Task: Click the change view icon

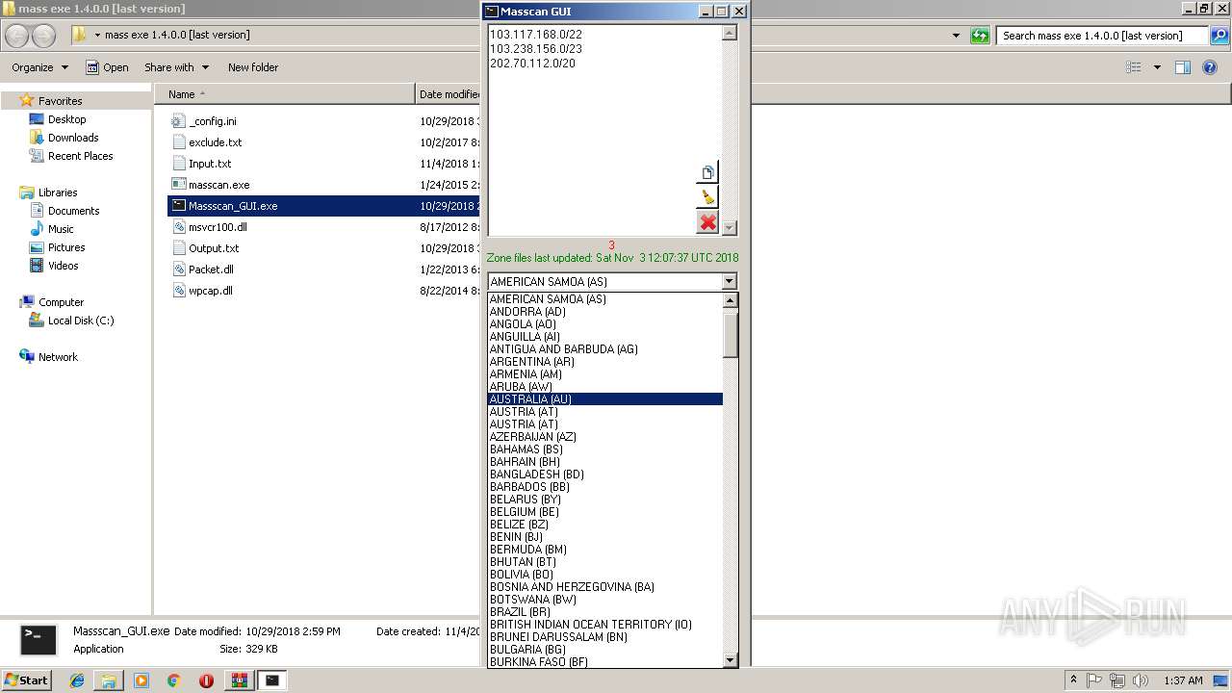Action: click(1134, 67)
